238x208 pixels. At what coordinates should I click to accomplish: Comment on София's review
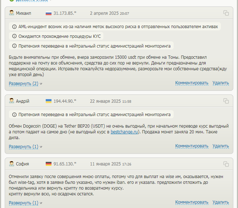click(192, 202)
